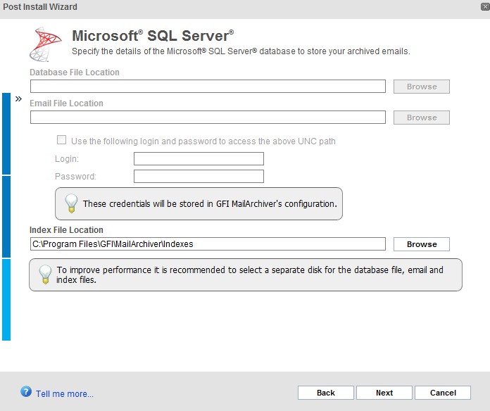Click the Login input field

pos(199,158)
